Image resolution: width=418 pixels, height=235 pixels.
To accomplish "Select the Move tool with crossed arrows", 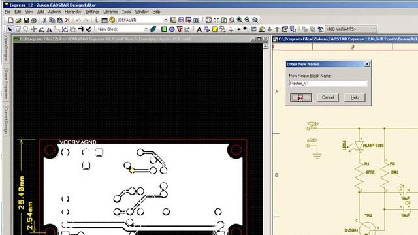I will [33, 29].
